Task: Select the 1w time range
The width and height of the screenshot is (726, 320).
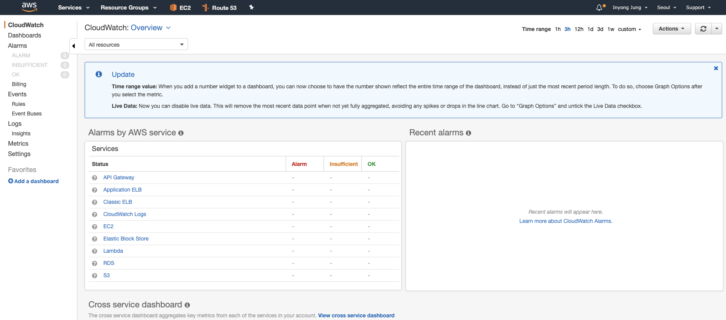Action: click(x=611, y=29)
